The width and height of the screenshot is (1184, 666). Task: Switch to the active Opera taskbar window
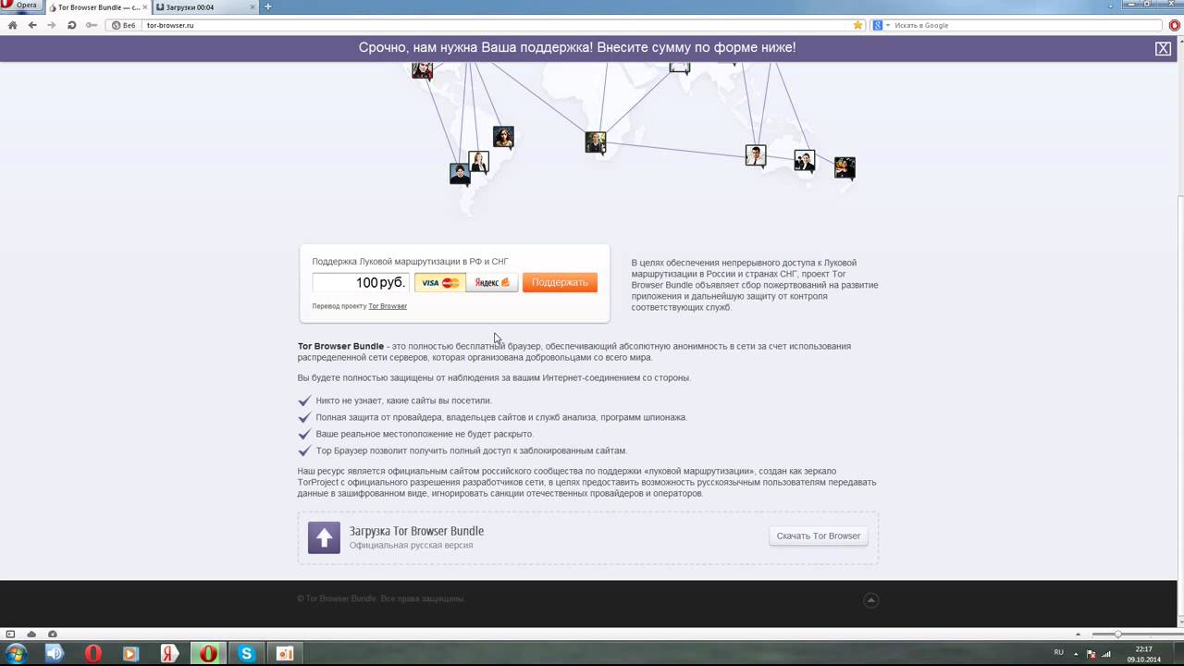(x=208, y=654)
